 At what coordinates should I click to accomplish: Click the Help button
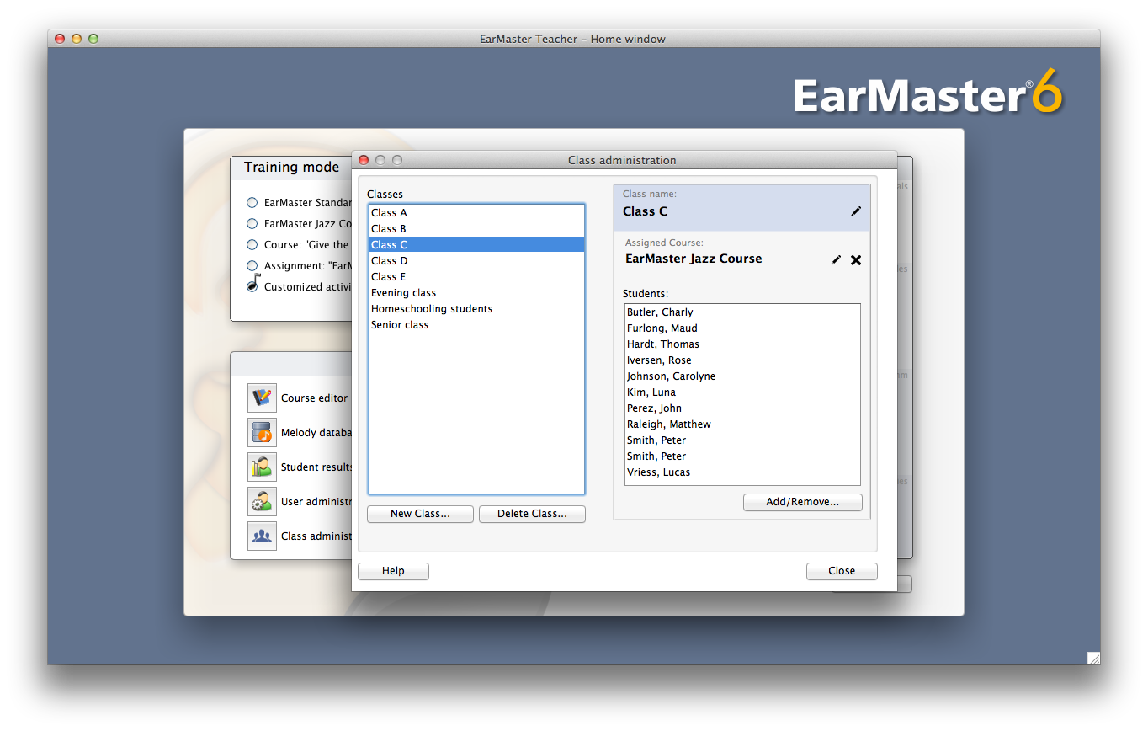pos(393,571)
